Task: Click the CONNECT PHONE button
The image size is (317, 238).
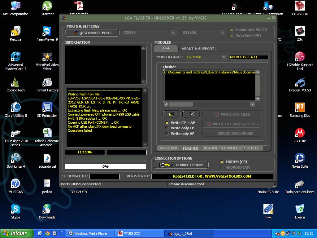Action: pos(181,165)
